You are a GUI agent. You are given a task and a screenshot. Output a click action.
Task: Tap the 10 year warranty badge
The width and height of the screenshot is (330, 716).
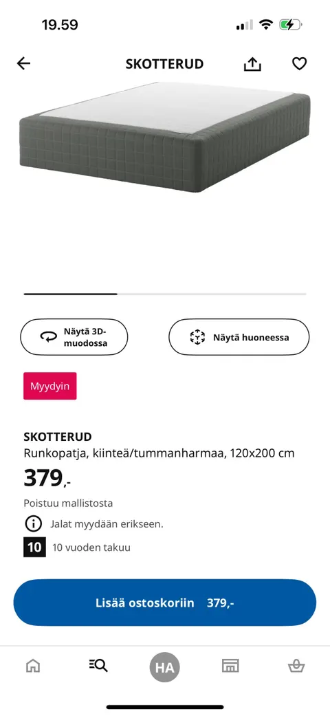tap(34, 547)
